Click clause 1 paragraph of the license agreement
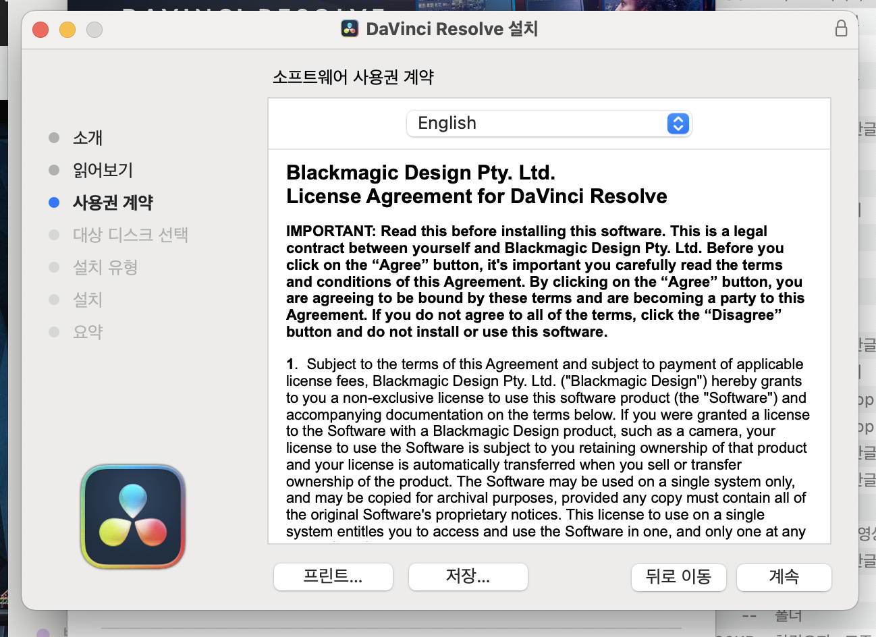 point(548,448)
